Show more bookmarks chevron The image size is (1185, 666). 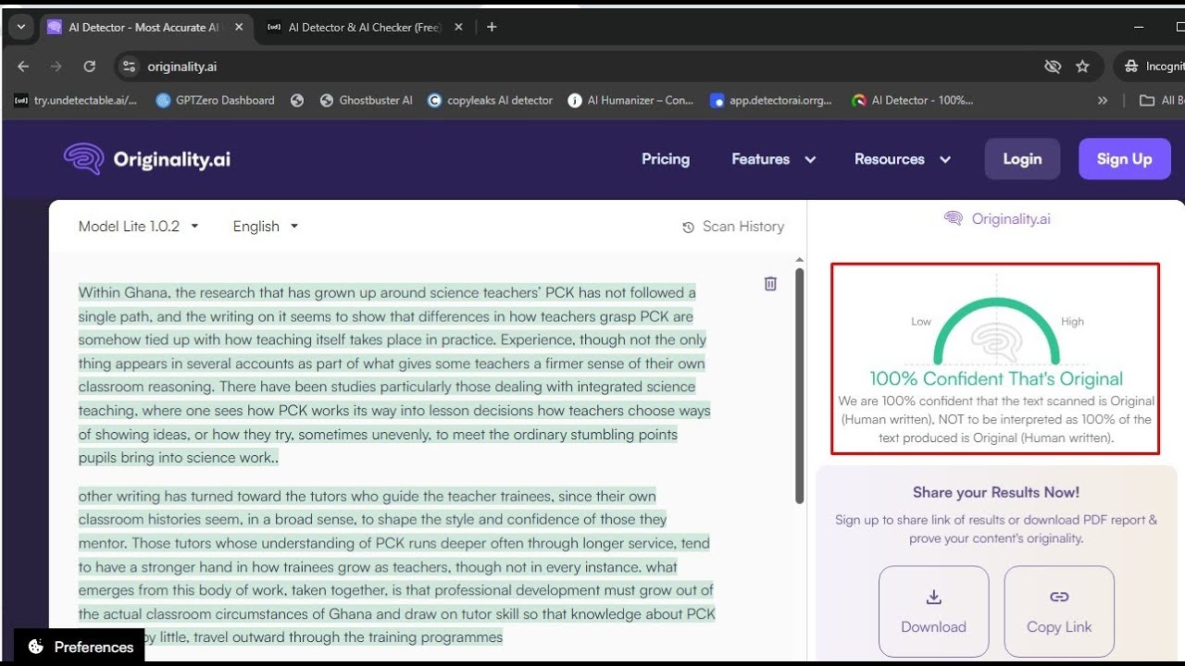pos(1103,100)
